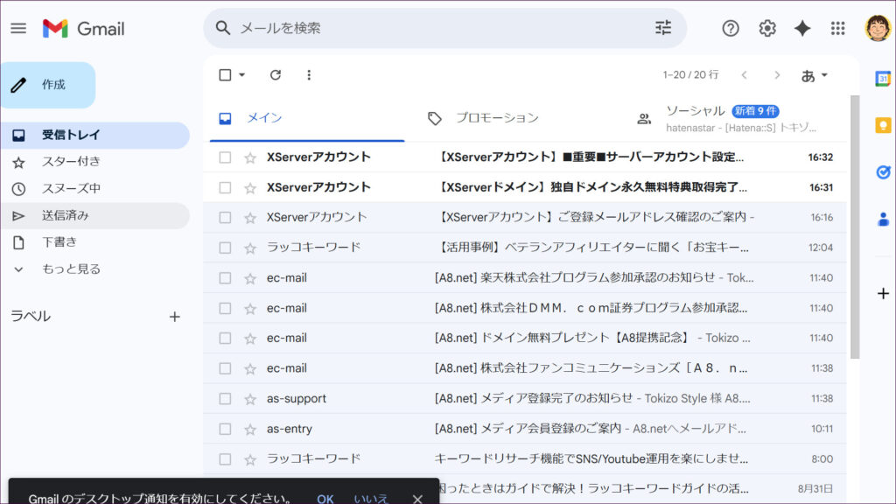Open Google Calendar in side panel

[883, 79]
